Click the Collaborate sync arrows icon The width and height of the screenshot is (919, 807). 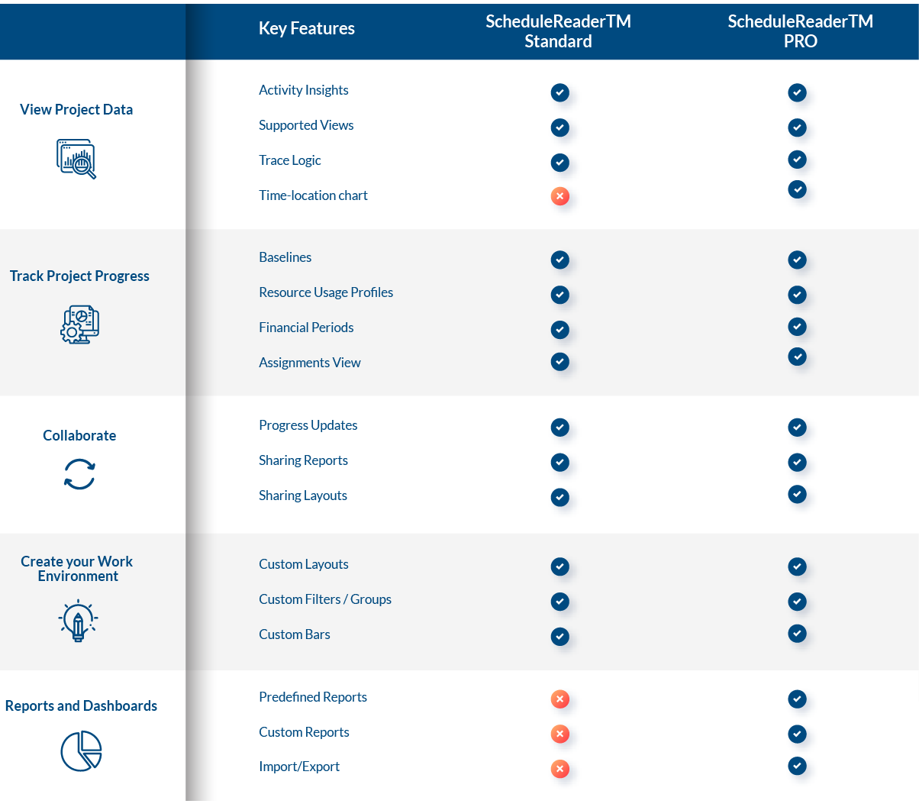point(79,474)
